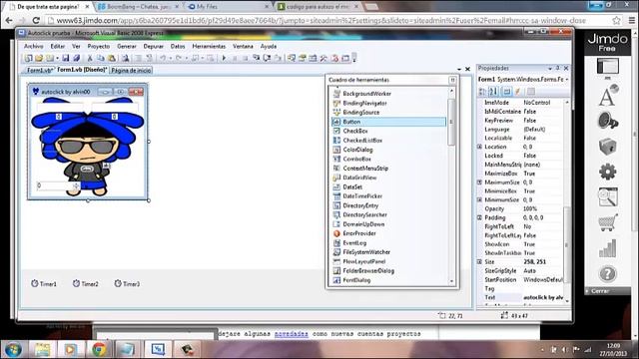
Task: Open Windows Explorer from taskbar
Action: pos(42,349)
